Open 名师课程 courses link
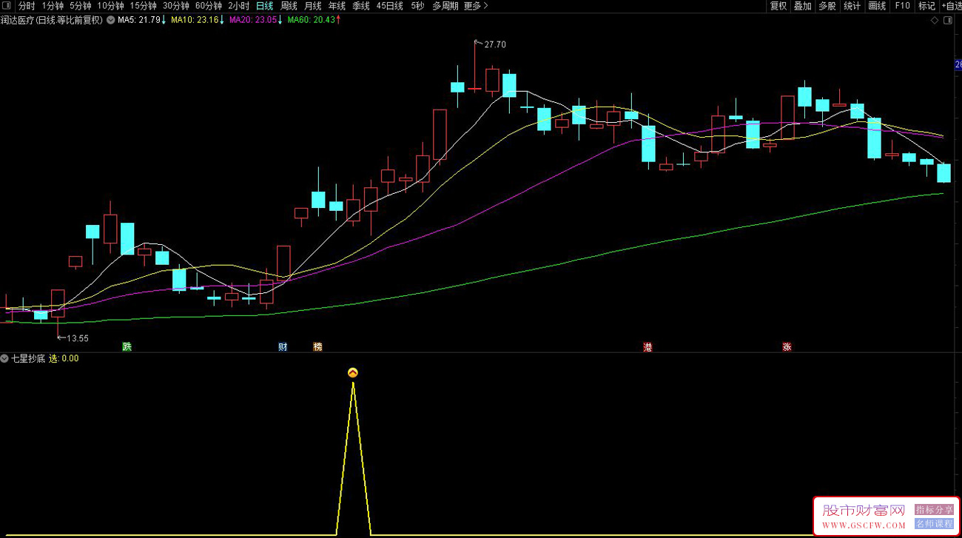 934,523
